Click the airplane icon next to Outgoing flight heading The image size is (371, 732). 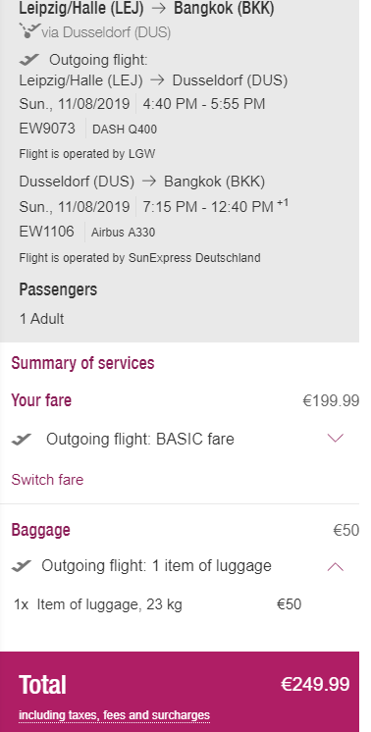(28, 59)
